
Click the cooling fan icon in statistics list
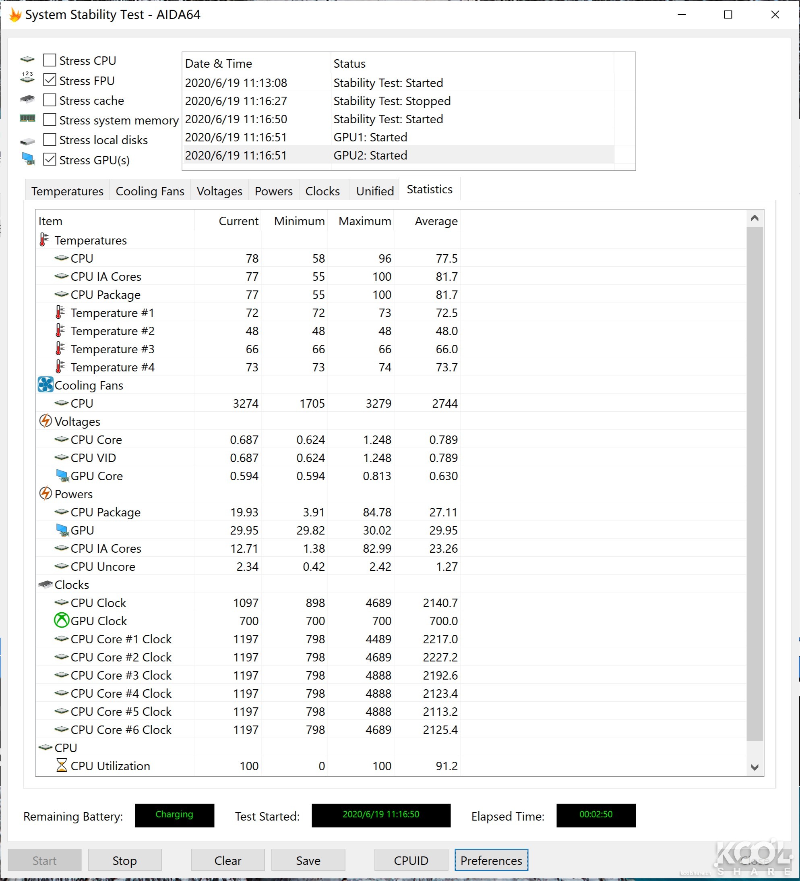(45, 385)
